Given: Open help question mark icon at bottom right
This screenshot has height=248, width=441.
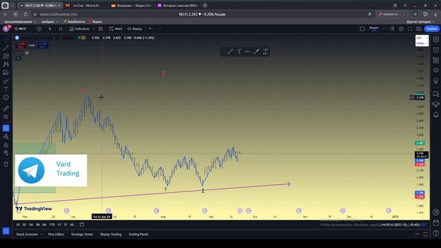Looking at the screenshot, I should [x=436, y=233].
